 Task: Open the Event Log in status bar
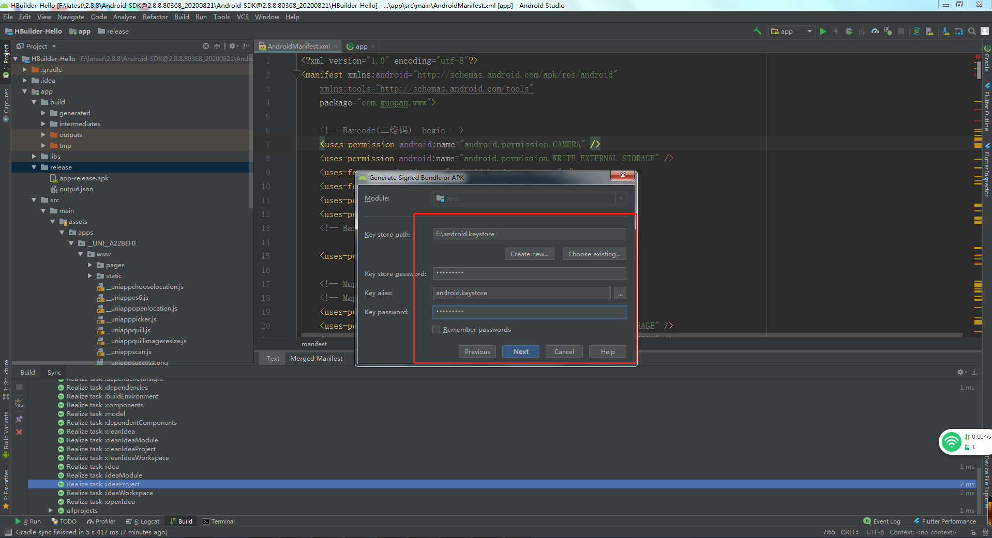tap(882, 521)
